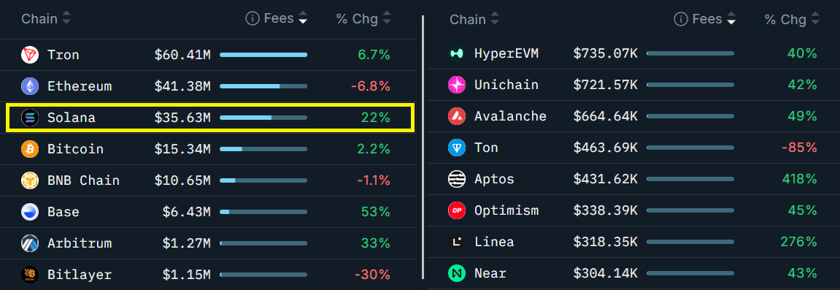This screenshot has height=290, width=840.
Task: Sort left table by Chain arrows
Action: [66, 19]
